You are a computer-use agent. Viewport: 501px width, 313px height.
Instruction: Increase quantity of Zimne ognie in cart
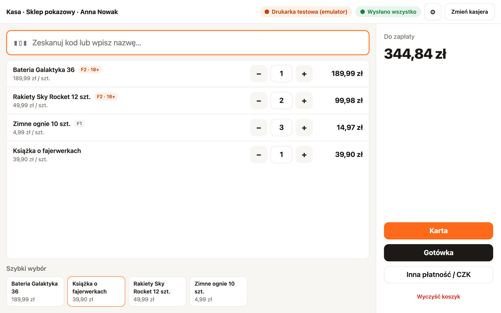[304, 127]
